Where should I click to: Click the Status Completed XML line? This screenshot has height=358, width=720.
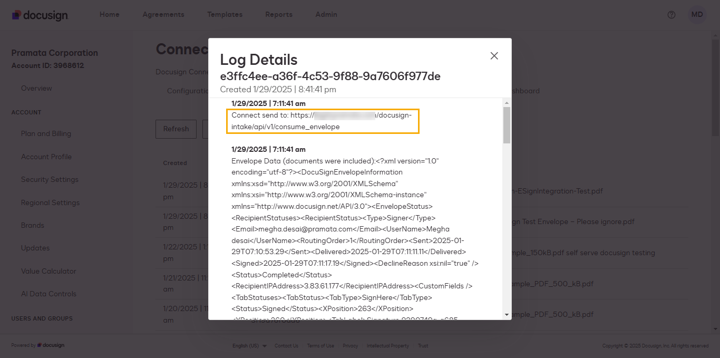(281, 275)
